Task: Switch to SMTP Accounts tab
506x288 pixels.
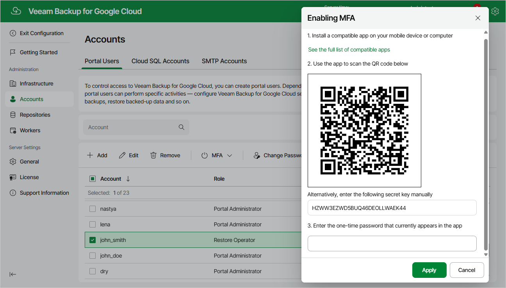Action: (x=224, y=61)
